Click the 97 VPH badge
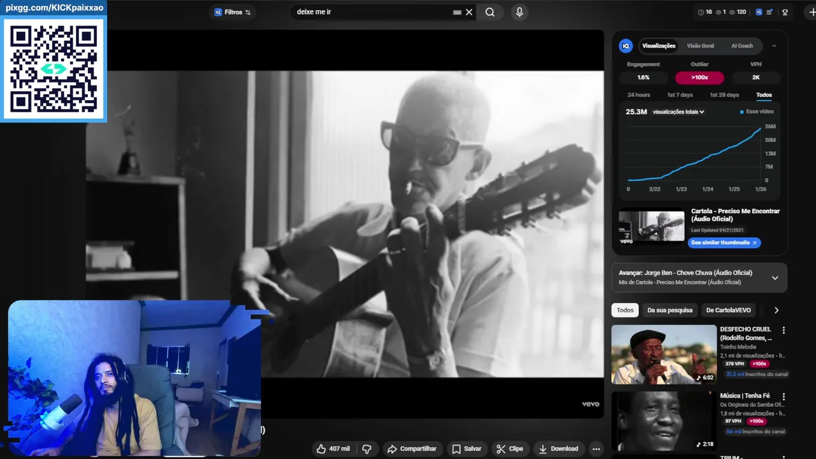 (x=733, y=421)
